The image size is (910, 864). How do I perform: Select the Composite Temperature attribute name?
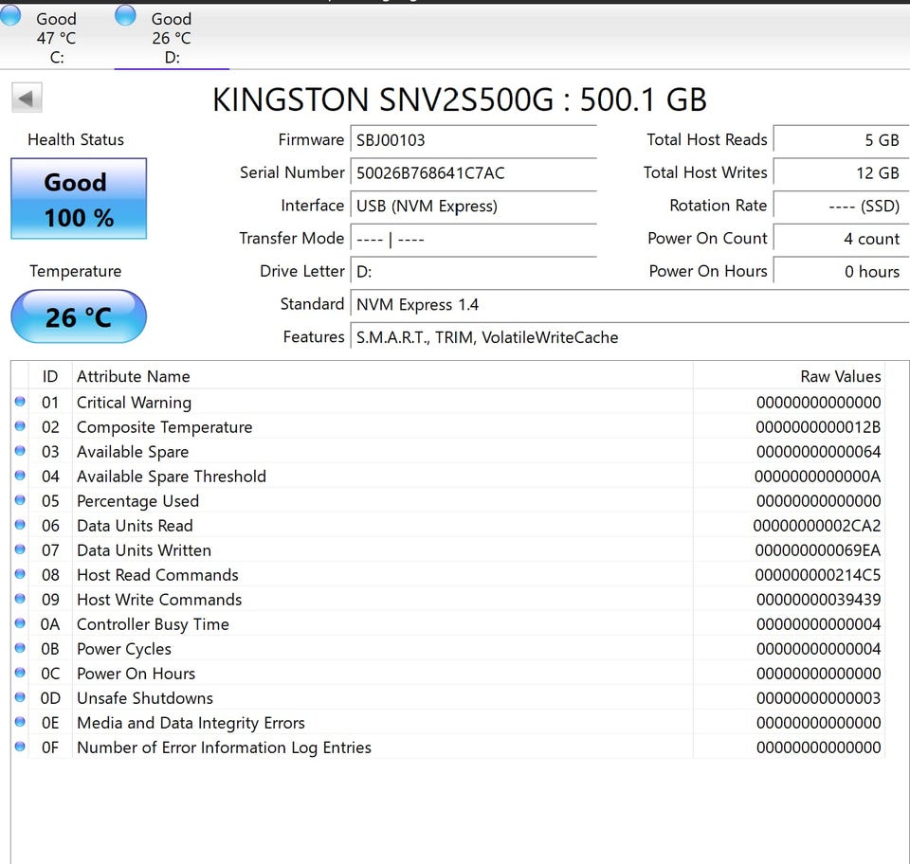[x=164, y=427]
